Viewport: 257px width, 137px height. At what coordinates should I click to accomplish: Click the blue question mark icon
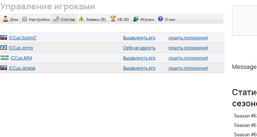(160, 19)
